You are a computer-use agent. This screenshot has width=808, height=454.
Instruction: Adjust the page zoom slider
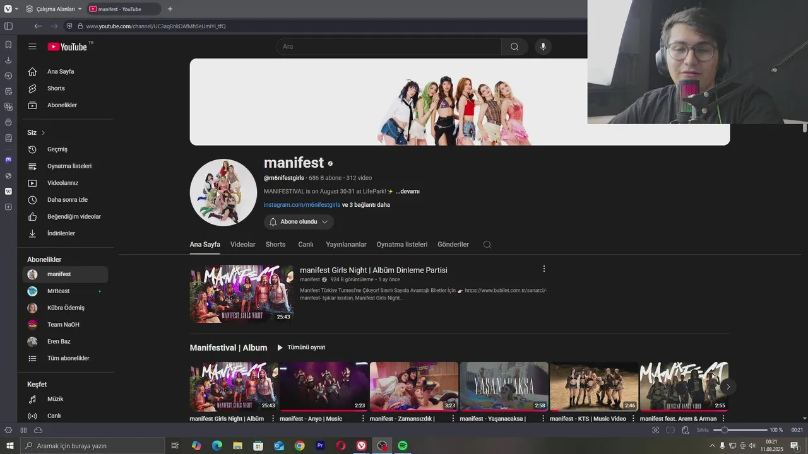point(740,430)
